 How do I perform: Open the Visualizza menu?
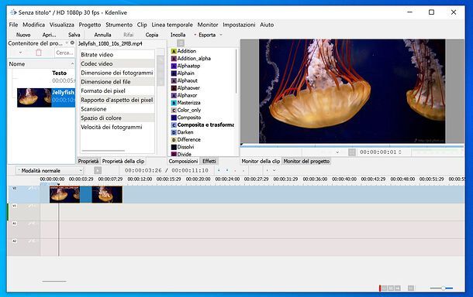62,25
